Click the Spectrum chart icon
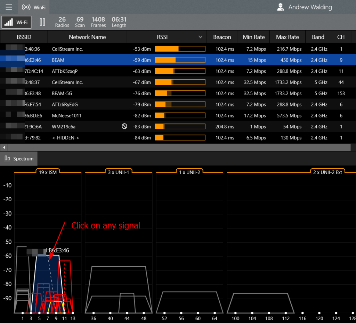The image size is (356, 323). 7,159
